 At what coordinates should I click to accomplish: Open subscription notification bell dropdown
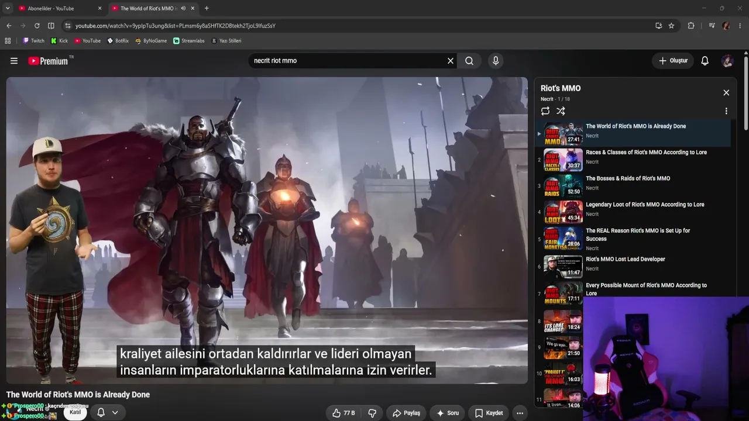[108, 413]
